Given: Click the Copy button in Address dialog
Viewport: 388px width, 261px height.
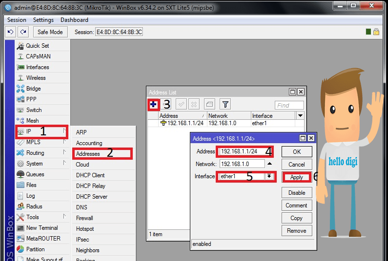Looking at the screenshot, I should (x=297, y=218).
